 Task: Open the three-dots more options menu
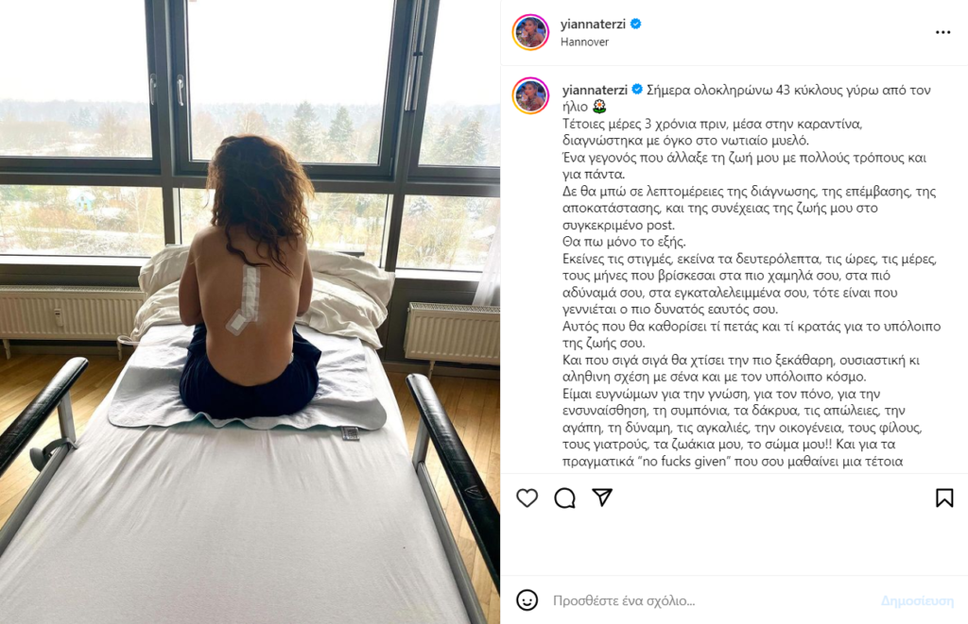[x=942, y=32]
